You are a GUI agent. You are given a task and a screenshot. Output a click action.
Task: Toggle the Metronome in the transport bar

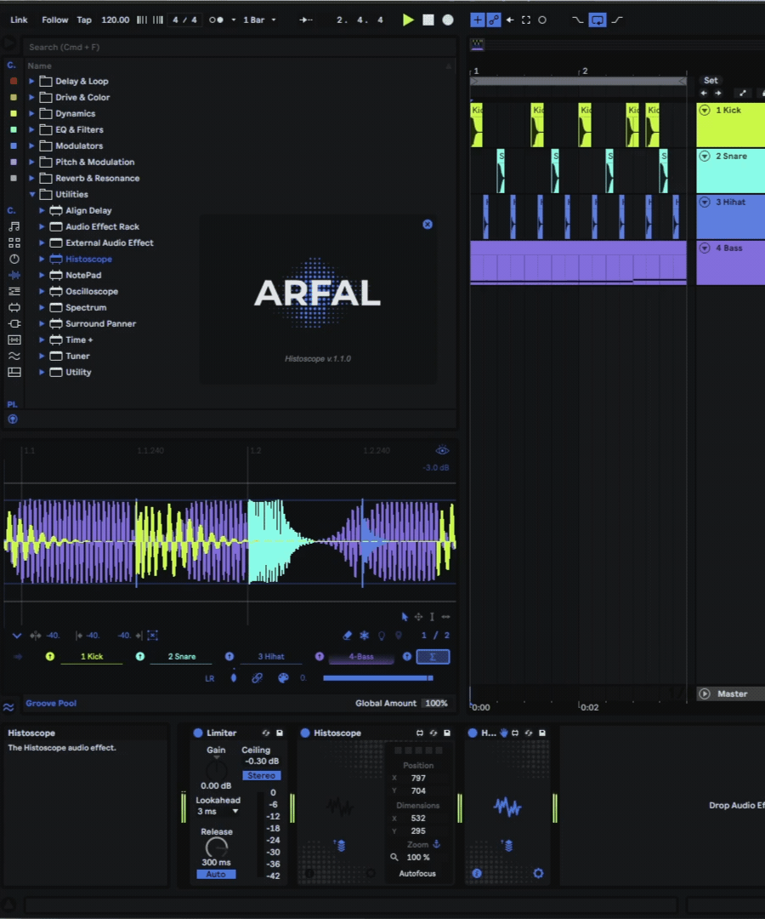tap(216, 20)
